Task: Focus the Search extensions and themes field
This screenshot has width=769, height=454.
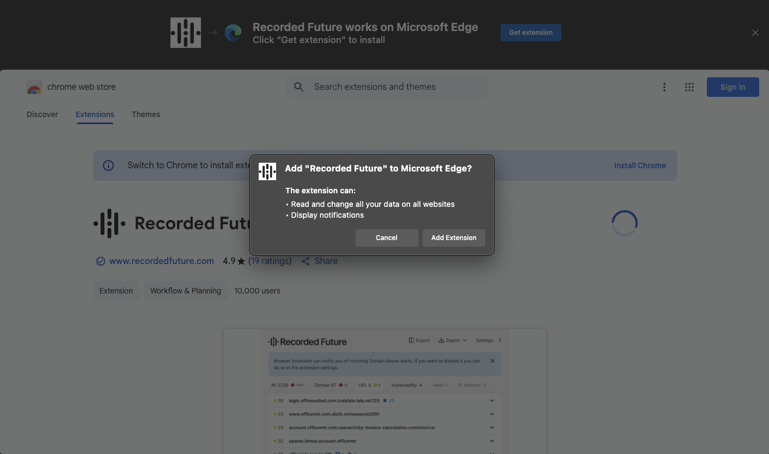Action: pyautogui.click(x=392, y=87)
